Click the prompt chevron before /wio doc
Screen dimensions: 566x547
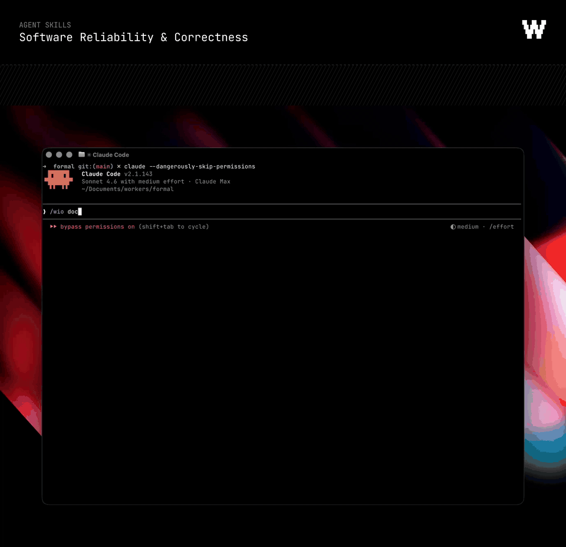coord(44,212)
